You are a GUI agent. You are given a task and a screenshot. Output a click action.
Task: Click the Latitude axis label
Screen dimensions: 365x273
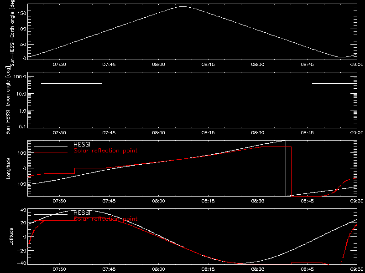click(11, 237)
